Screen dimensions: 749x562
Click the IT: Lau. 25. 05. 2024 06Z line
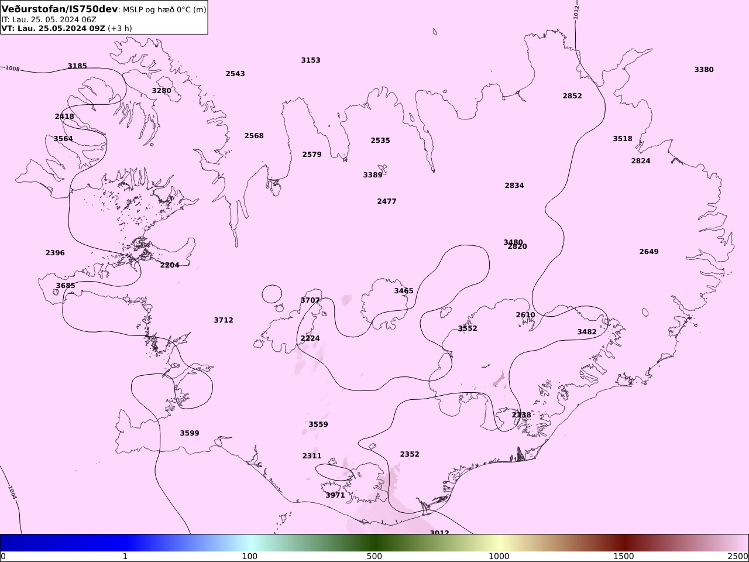(x=49, y=19)
